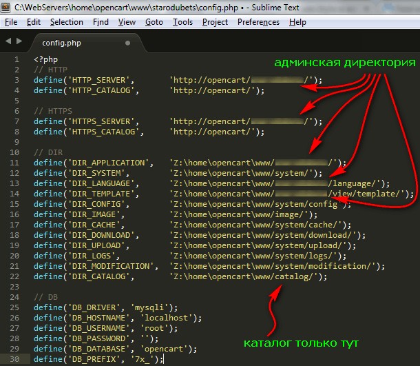The height and width of the screenshot is (366, 420).
Task: Open the Help menu
Action: click(x=297, y=22)
